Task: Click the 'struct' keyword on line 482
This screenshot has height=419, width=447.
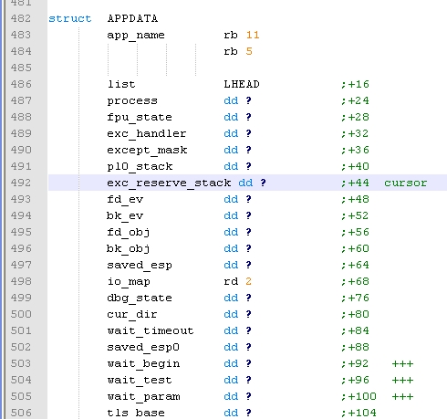Action: (70, 18)
